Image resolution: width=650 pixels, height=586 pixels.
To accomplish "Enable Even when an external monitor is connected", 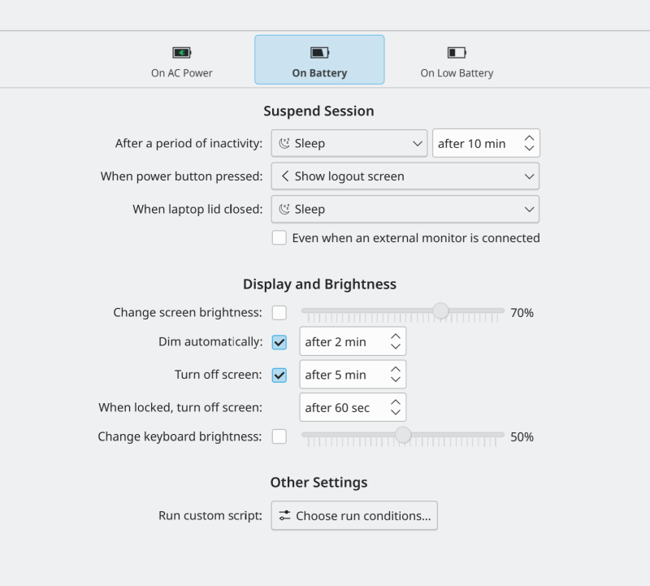I will click(x=279, y=237).
